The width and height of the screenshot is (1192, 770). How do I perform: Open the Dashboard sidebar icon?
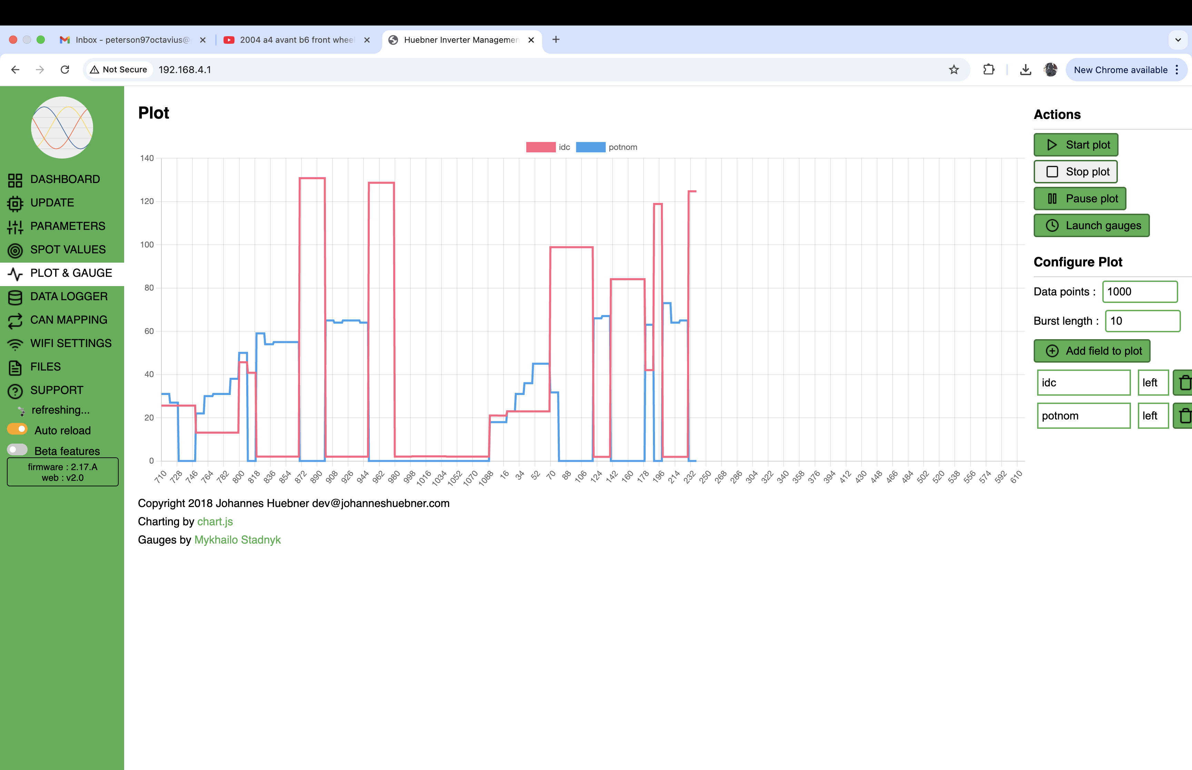click(15, 180)
